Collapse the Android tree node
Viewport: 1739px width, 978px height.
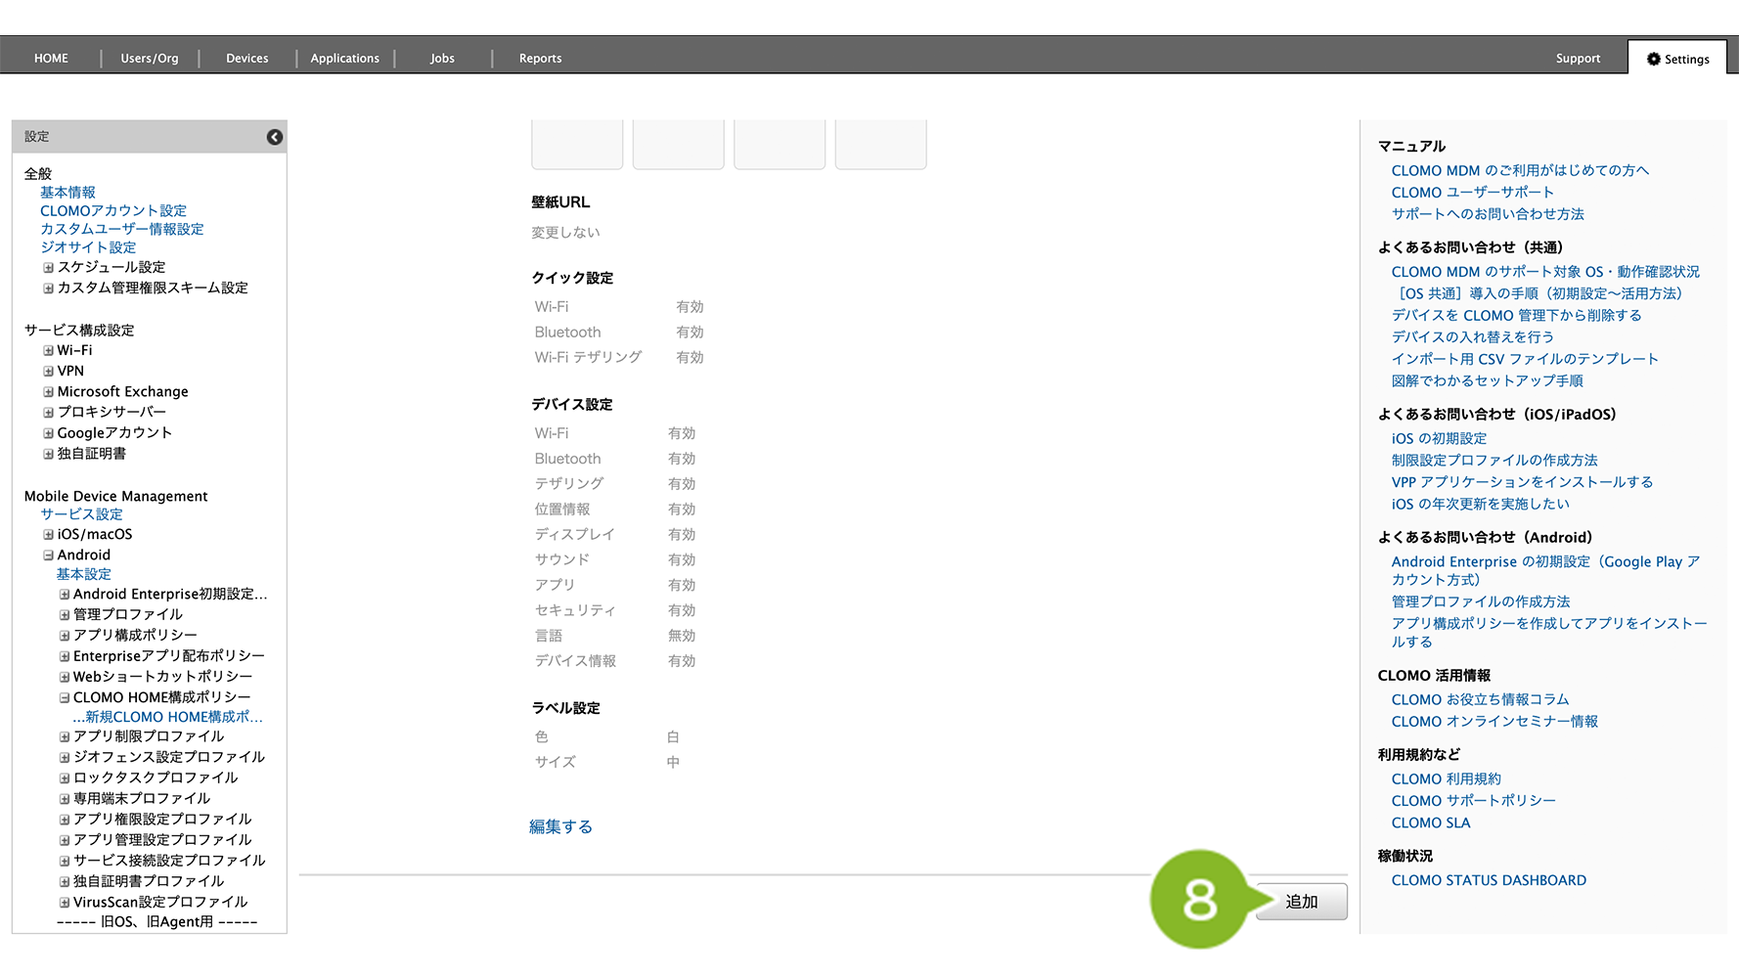click(x=48, y=556)
